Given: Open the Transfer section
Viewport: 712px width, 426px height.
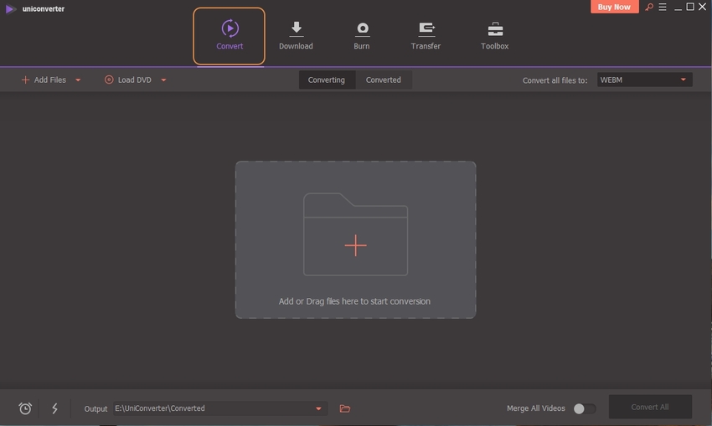Looking at the screenshot, I should [x=426, y=36].
